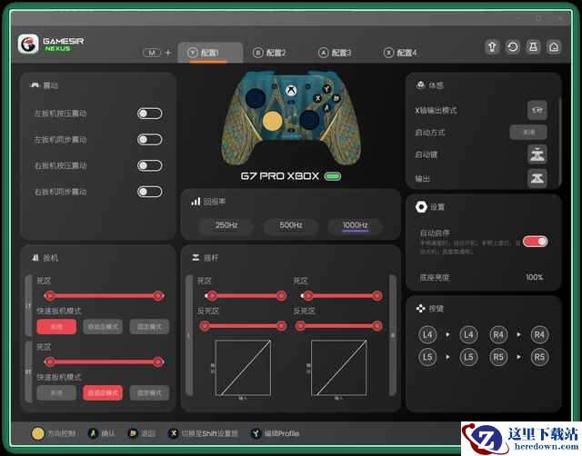Click the 输出 joystick icon button
The width and height of the screenshot is (582, 456).
pyautogui.click(x=537, y=178)
